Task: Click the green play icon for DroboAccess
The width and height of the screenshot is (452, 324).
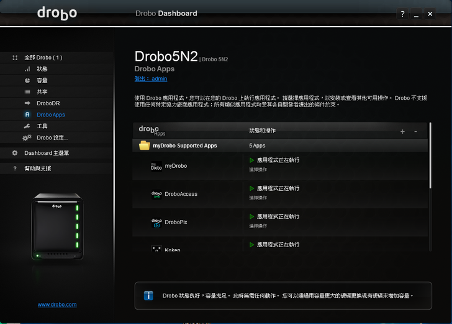Action: point(251,188)
